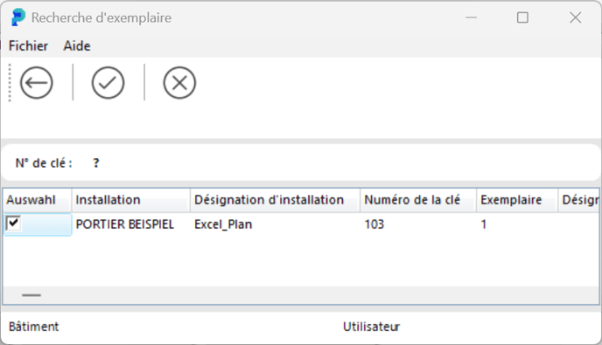The image size is (602, 345).
Task: Click the Auswahl column header
Action: pyautogui.click(x=38, y=200)
